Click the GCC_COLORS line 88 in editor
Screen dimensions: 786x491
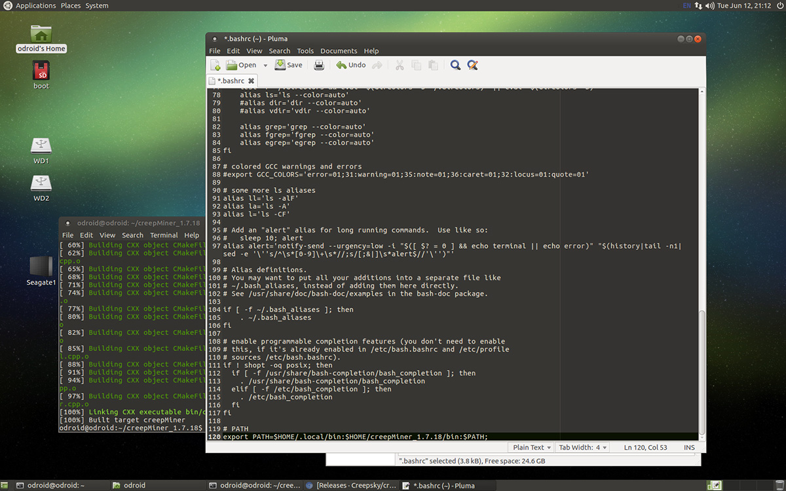[x=406, y=175]
